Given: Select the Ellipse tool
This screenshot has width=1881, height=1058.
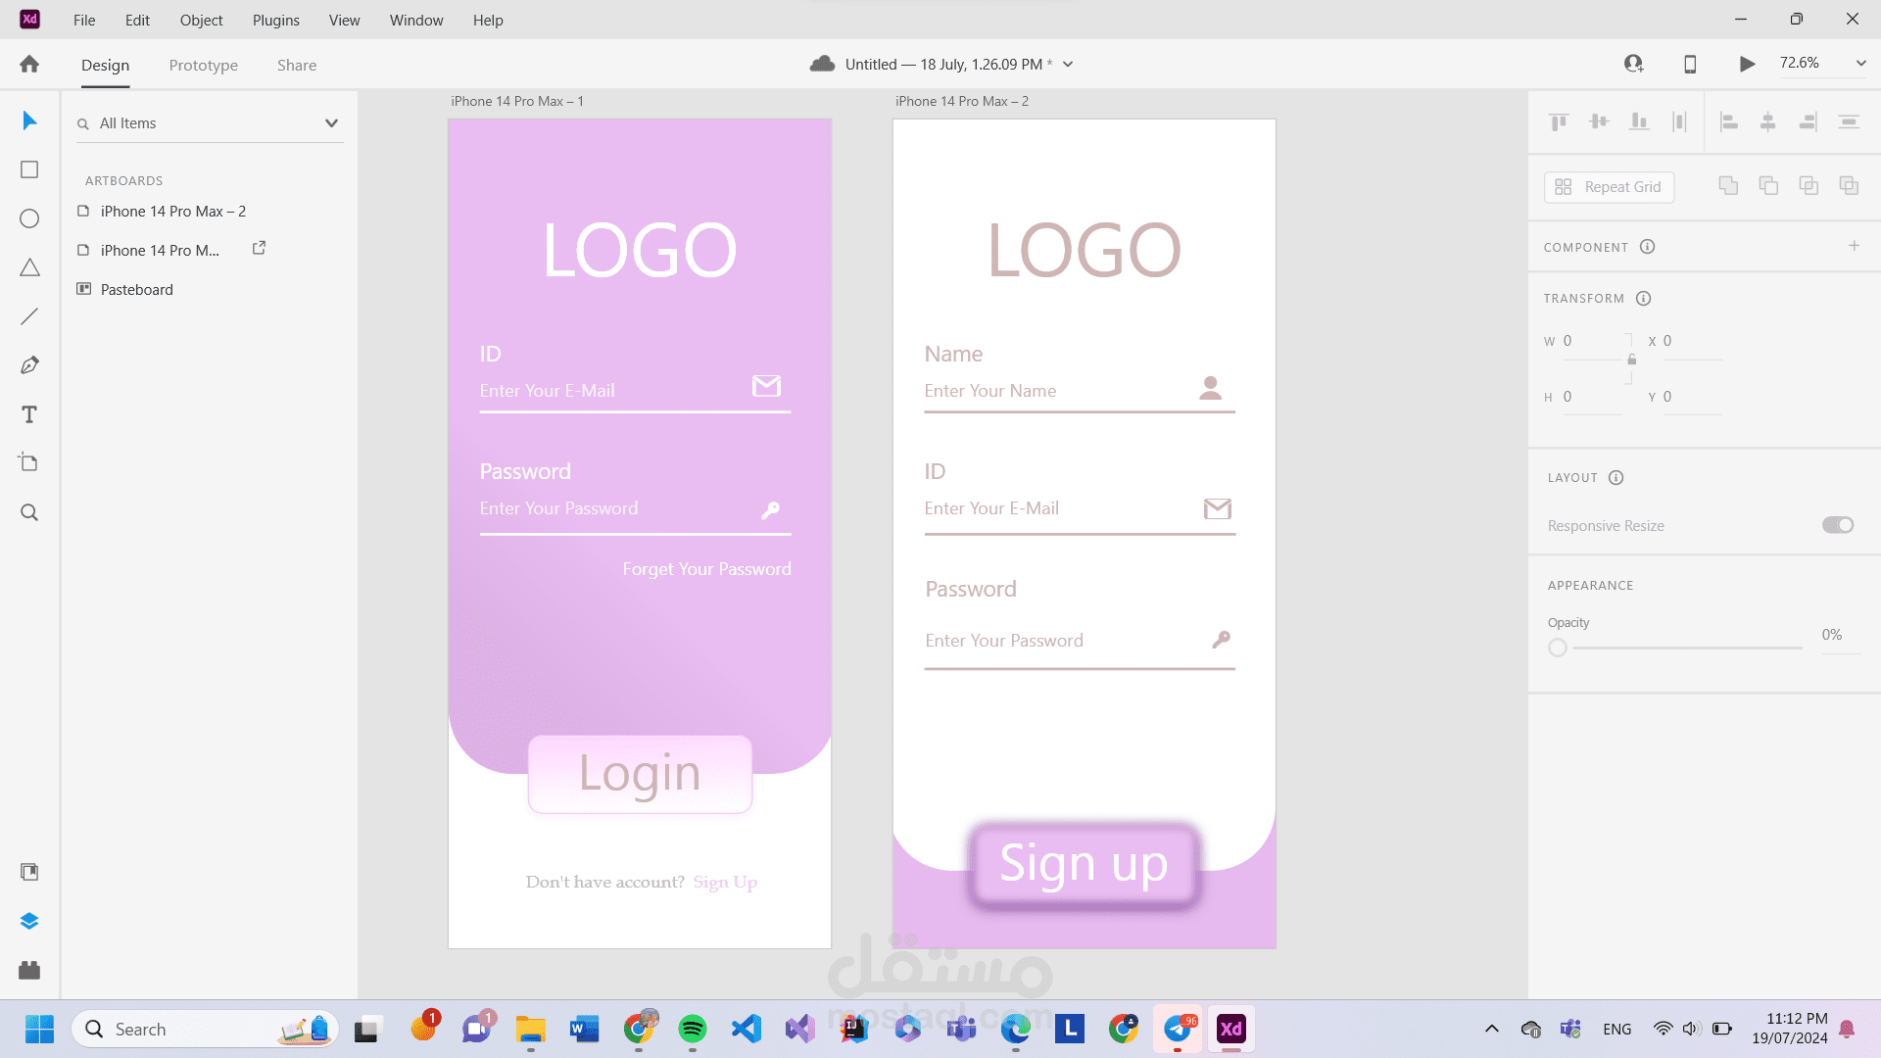Looking at the screenshot, I should 29,217.
